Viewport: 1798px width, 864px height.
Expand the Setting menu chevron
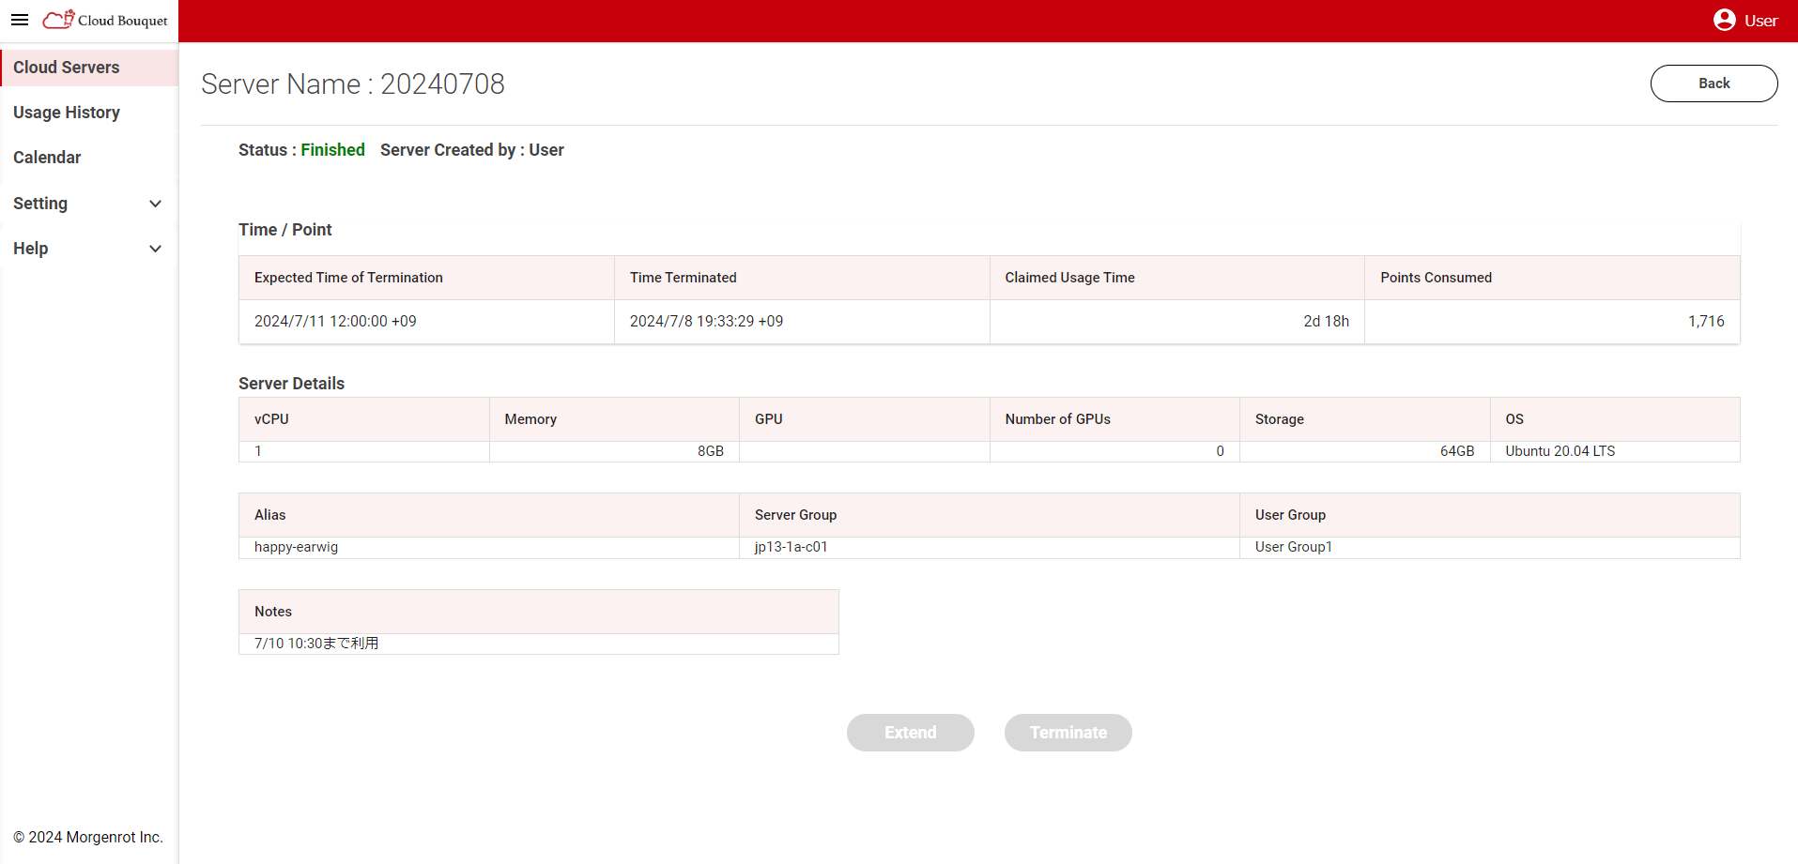(156, 204)
